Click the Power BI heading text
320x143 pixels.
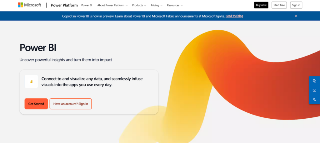click(38, 47)
